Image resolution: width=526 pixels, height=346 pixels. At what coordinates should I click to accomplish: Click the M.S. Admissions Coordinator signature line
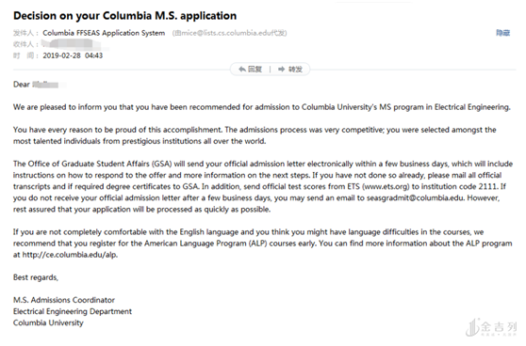click(x=64, y=300)
